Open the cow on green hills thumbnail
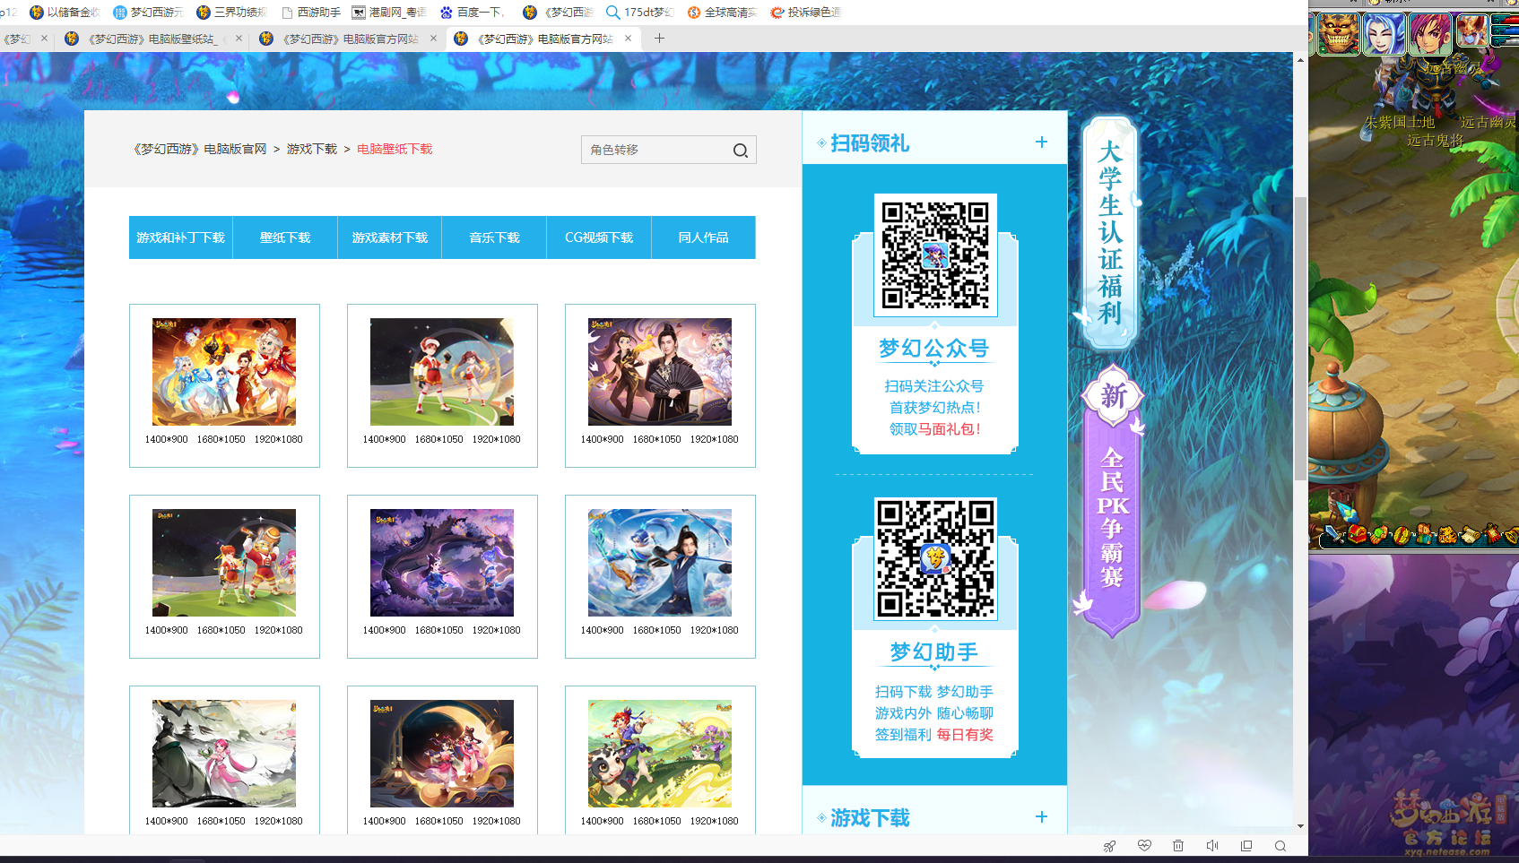1519x863 pixels. click(x=660, y=754)
